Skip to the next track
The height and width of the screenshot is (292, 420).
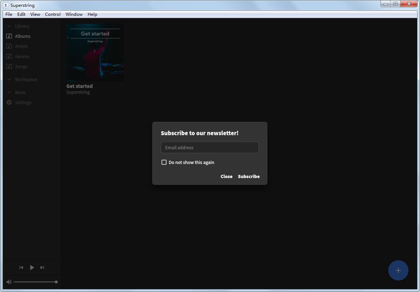[x=42, y=267]
